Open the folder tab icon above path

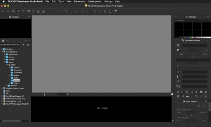pos(3,41)
